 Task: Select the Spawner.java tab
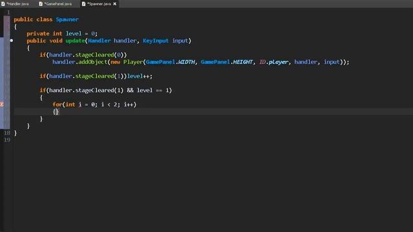(x=99, y=4)
